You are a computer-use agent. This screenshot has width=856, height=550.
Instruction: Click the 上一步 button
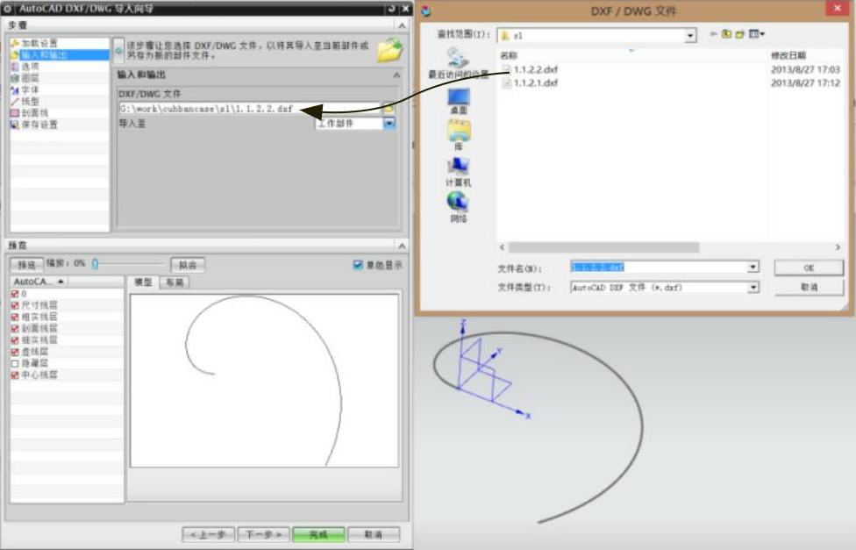coord(209,534)
